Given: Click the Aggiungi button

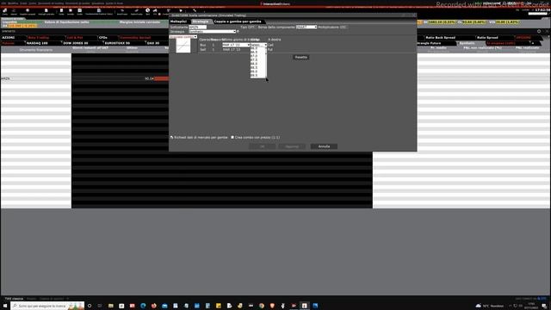Looking at the screenshot, I should coord(292,146).
